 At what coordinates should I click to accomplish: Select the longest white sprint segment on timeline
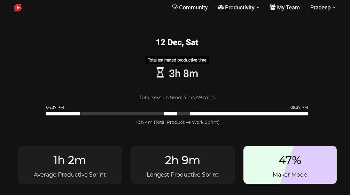[x=249, y=114]
